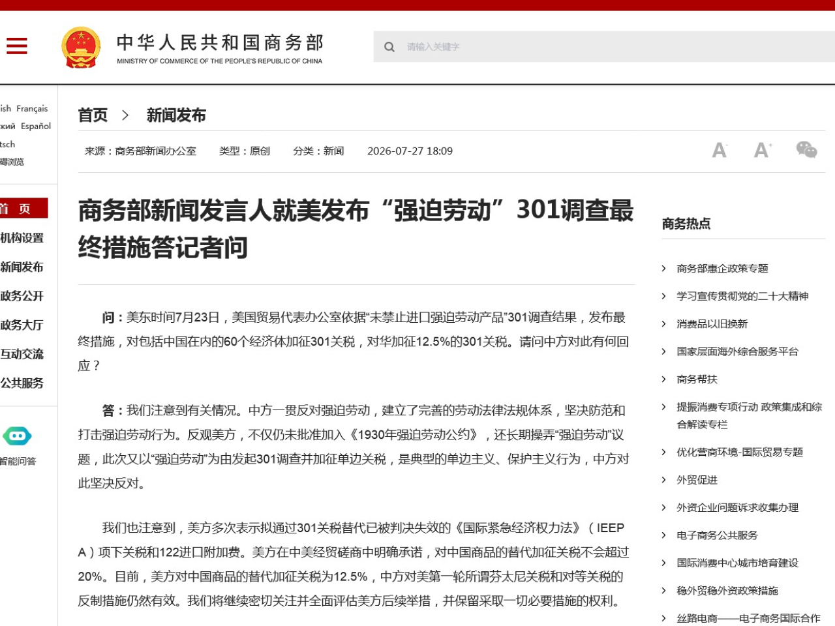Screen dimensions: 835x626
Task: Click the bold 问： label in the article
Action: pyautogui.click(x=113, y=318)
